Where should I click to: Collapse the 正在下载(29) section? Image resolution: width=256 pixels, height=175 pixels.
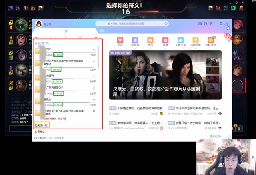click(42, 43)
